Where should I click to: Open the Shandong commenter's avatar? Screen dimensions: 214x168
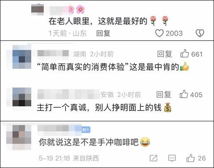click(x=37, y=10)
